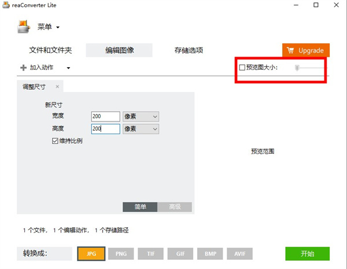Switch to 高级 mode
Screen dimensions: 347x269
click(174, 207)
